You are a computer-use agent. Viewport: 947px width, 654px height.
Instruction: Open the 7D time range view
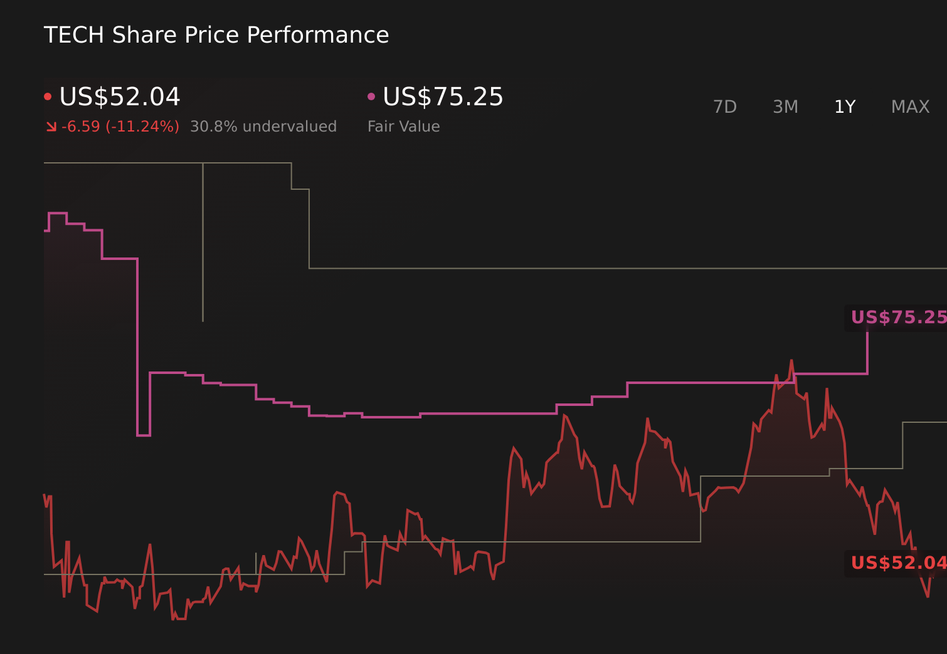(x=725, y=106)
